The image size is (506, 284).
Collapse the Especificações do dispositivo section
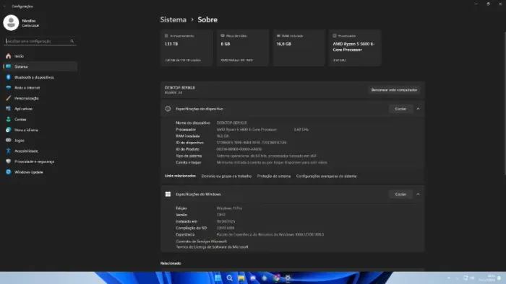(418, 109)
